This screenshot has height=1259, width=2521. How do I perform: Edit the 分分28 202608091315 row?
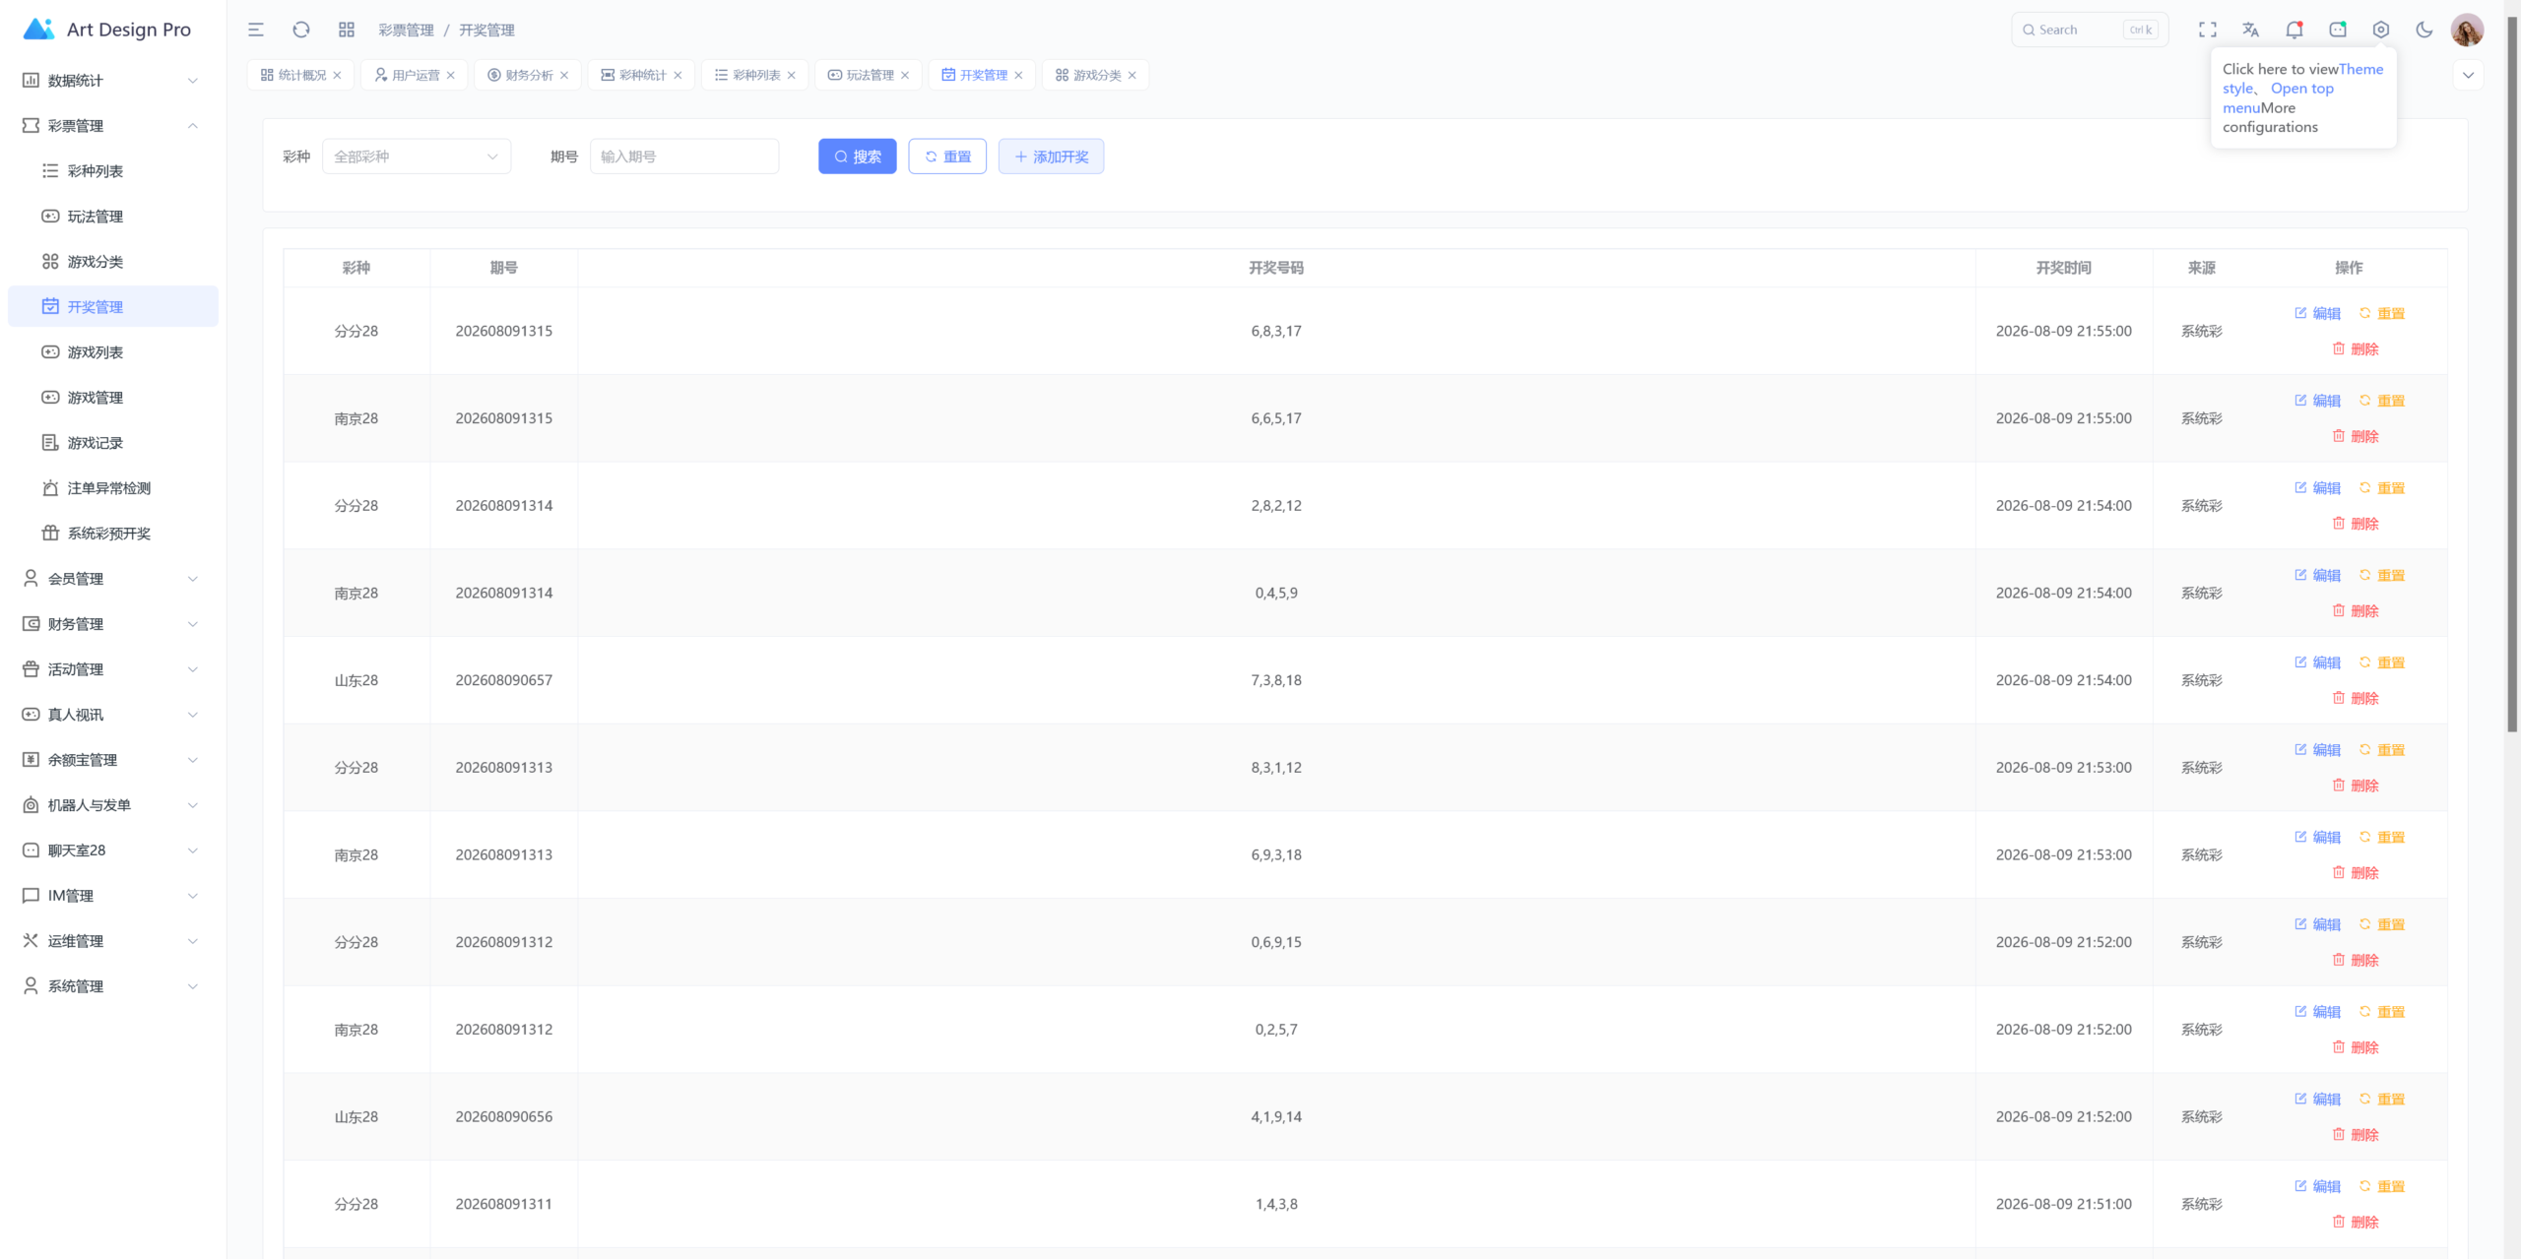point(2317,313)
